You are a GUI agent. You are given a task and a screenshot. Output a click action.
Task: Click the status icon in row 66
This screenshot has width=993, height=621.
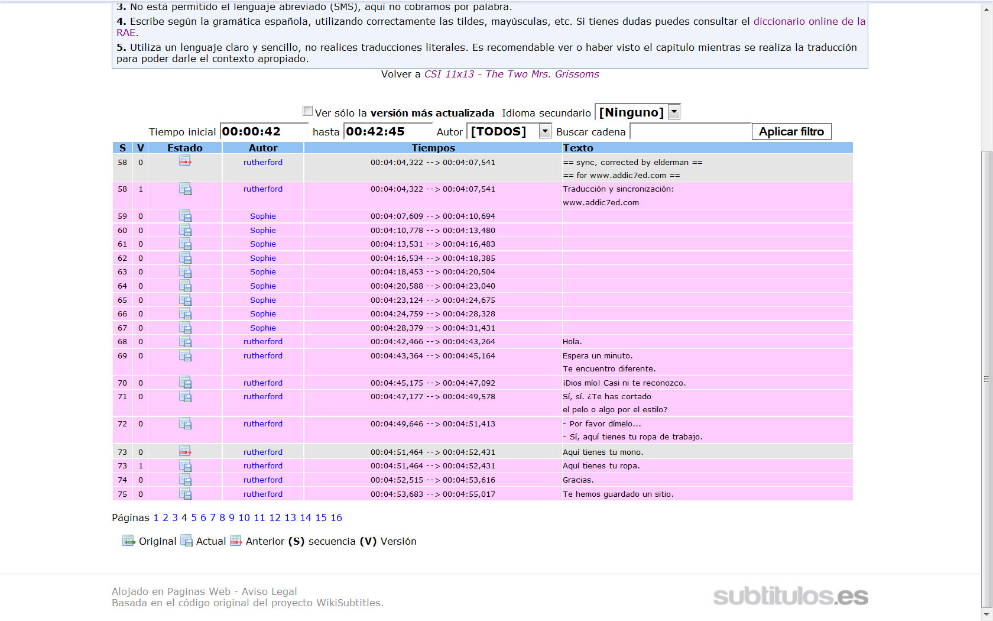(x=185, y=313)
